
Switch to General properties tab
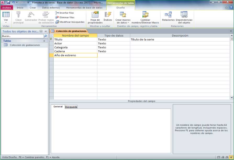(58, 106)
